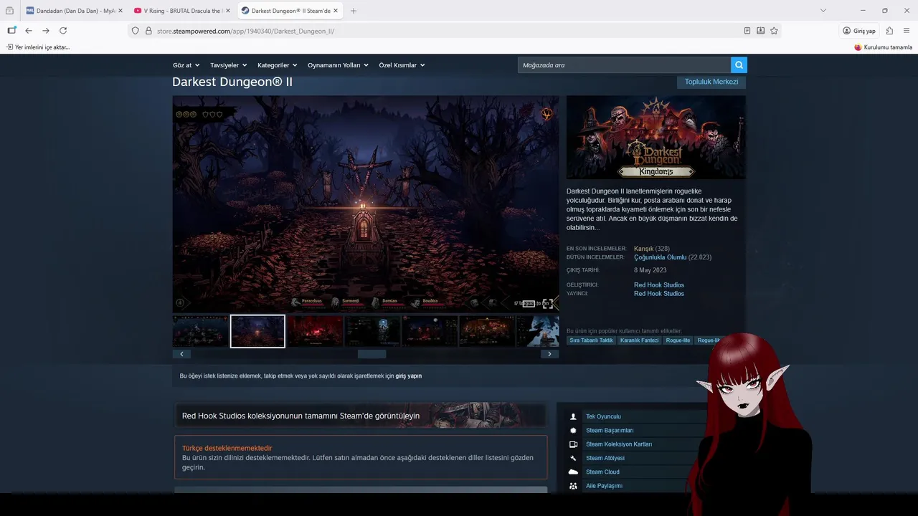
Task: Open the new tab button
Action: 354,11
